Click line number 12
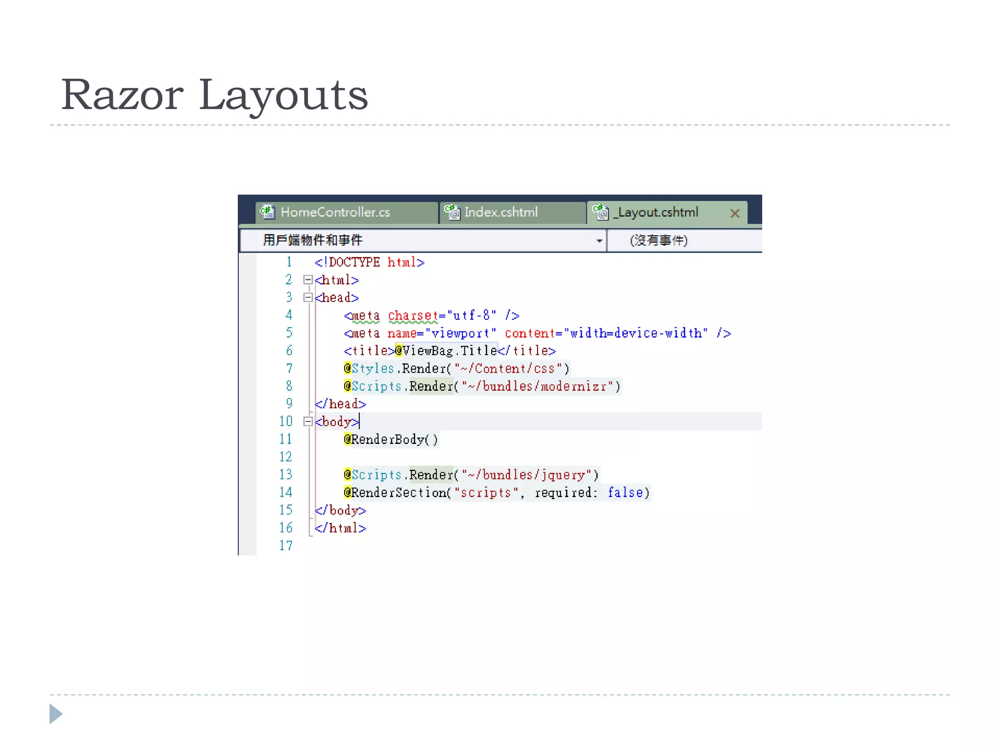The height and width of the screenshot is (750, 1000). (286, 457)
